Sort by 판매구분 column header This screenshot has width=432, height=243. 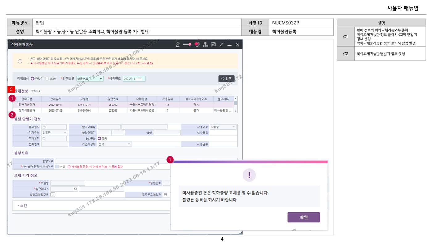point(27,99)
